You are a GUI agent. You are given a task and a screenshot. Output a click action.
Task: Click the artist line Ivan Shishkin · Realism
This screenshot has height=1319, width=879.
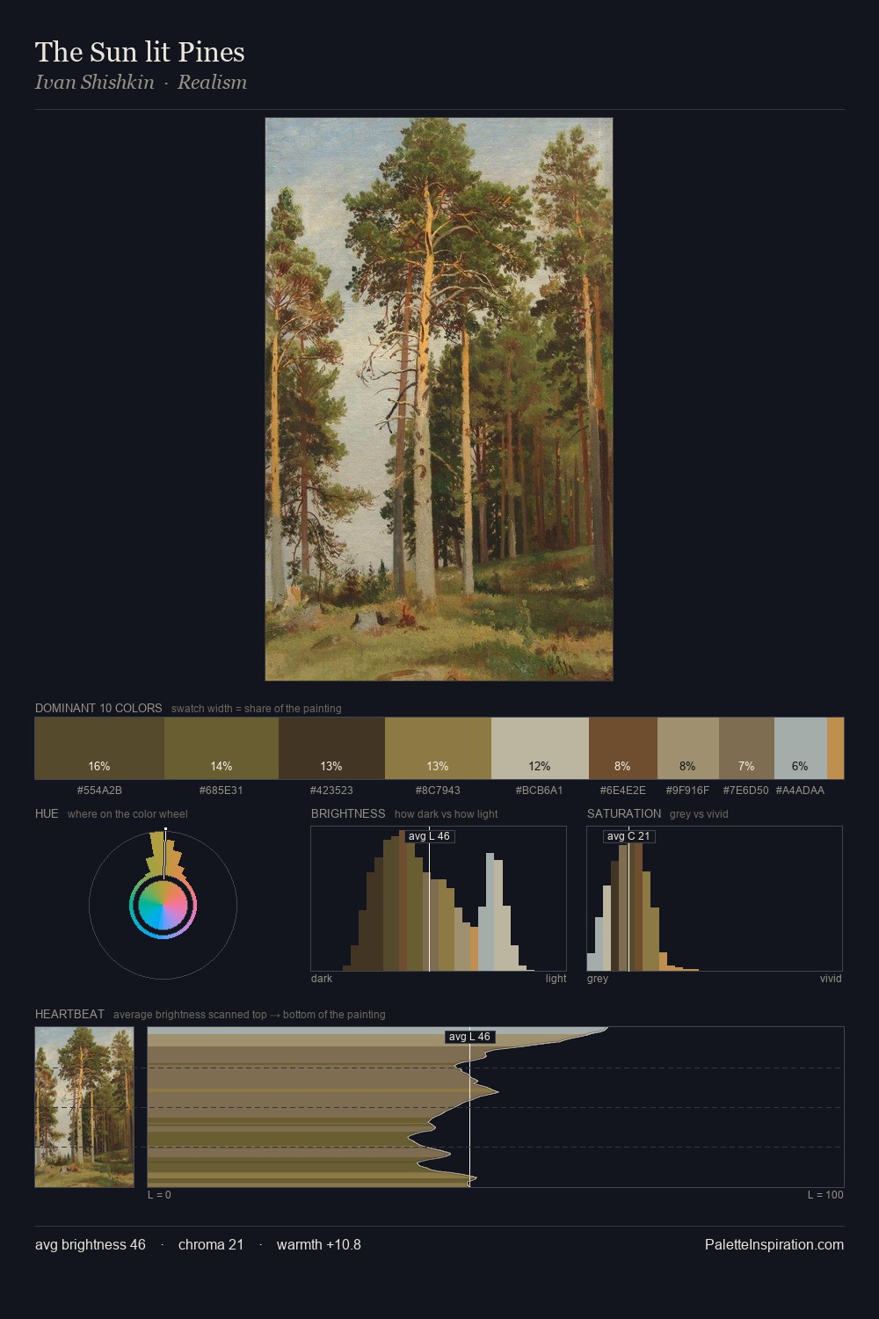pyautogui.click(x=141, y=82)
